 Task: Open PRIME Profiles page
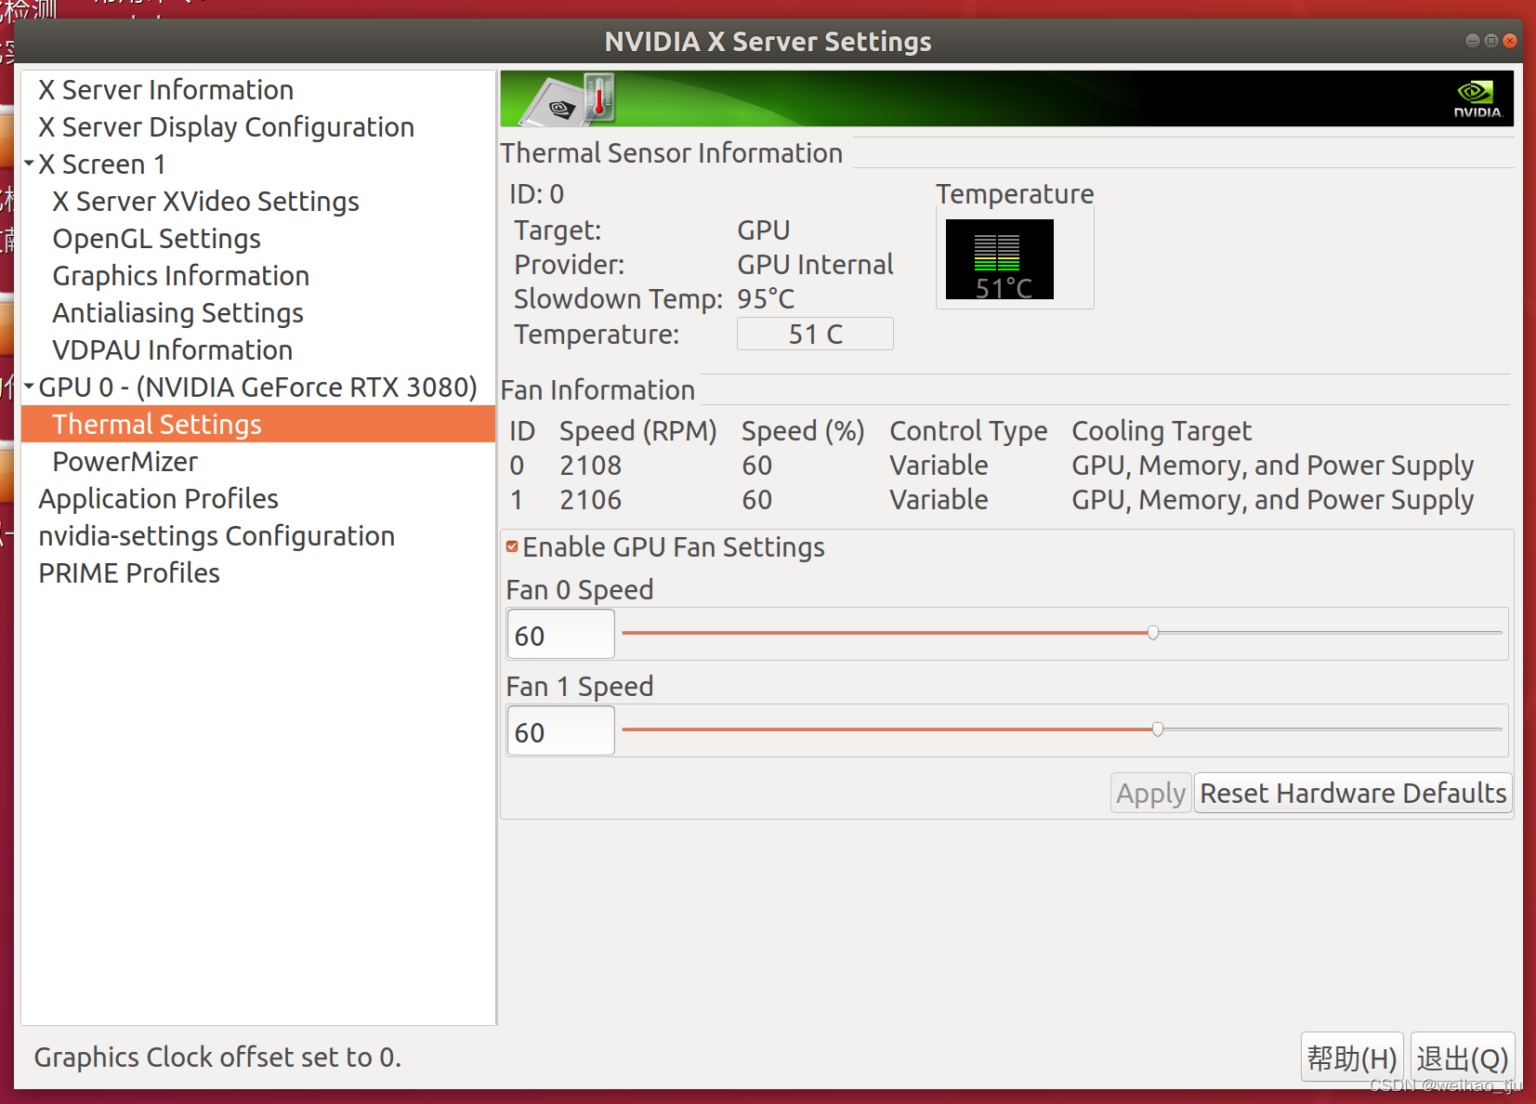[x=129, y=573]
